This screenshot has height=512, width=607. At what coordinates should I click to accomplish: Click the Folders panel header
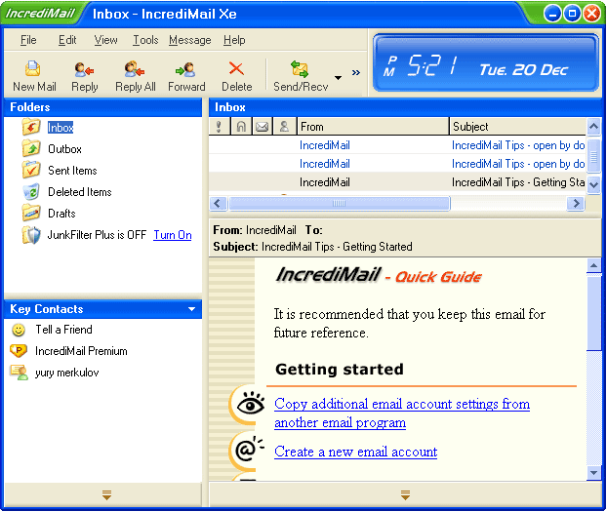point(103,107)
